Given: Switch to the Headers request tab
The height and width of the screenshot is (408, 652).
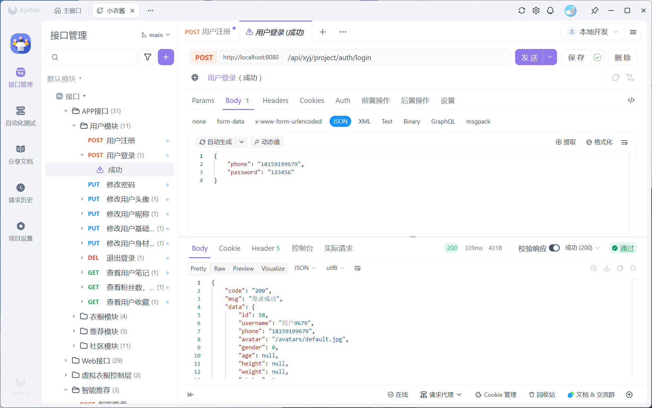Looking at the screenshot, I should [x=275, y=101].
